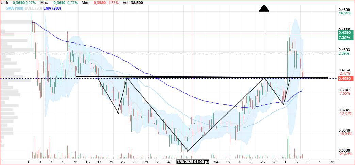Click date axis label 26
This screenshot has height=165, width=355.
[x=263, y=162]
